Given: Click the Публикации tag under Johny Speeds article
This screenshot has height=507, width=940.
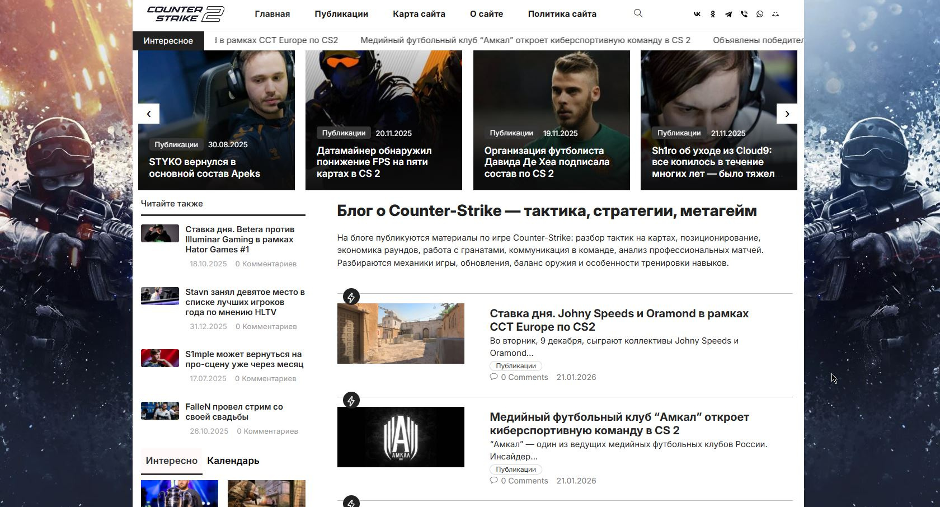Looking at the screenshot, I should coord(515,366).
